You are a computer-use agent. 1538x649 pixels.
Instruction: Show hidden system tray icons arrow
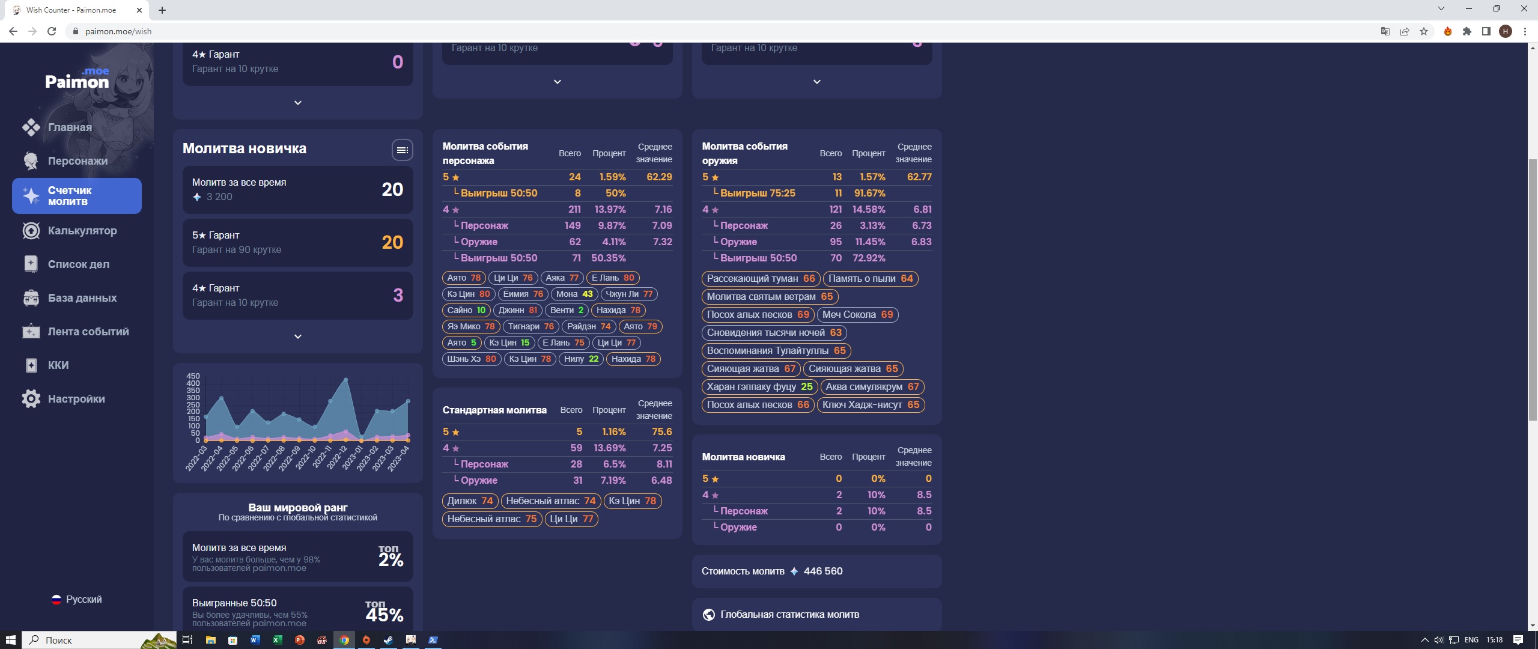pos(1424,640)
